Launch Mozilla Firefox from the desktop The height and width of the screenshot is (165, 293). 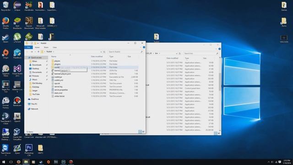(5, 23)
